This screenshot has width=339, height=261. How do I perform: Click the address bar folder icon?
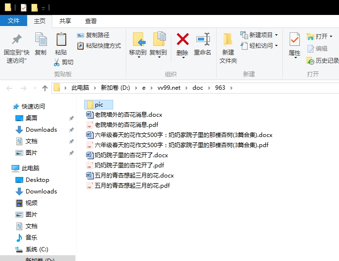pos(57,88)
